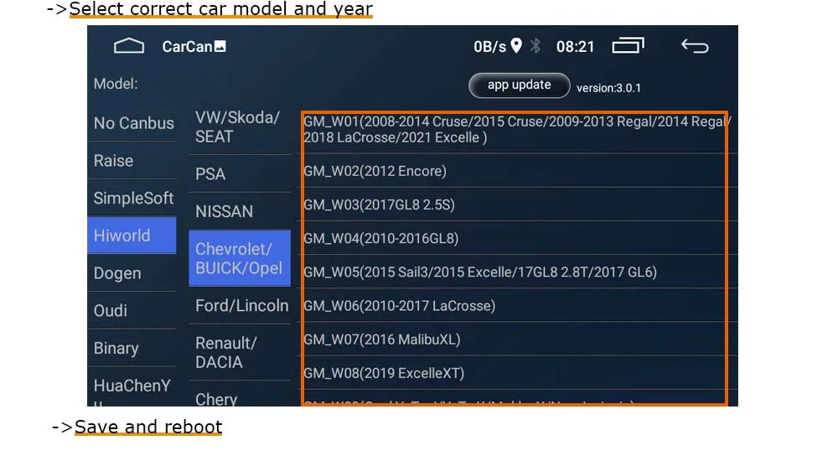Image resolution: width=838 pixels, height=461 pixels.
Task: Click the version:3.0.1 label
Action: tap(608, 88)
